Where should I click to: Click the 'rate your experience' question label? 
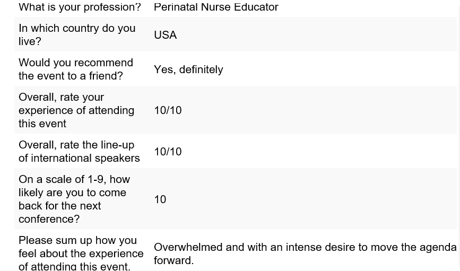coord(76,110)
